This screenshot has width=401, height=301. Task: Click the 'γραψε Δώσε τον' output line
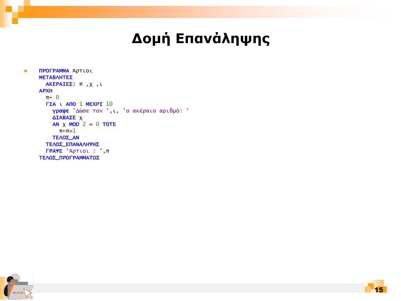[x=121, y=111]
